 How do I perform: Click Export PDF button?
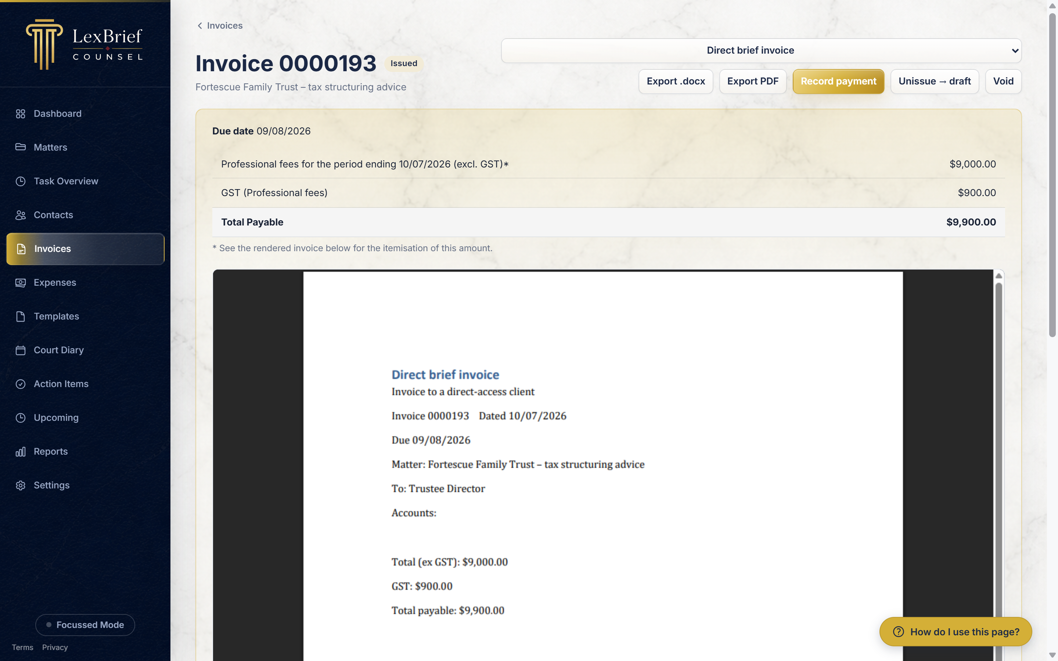pos(752,81)
